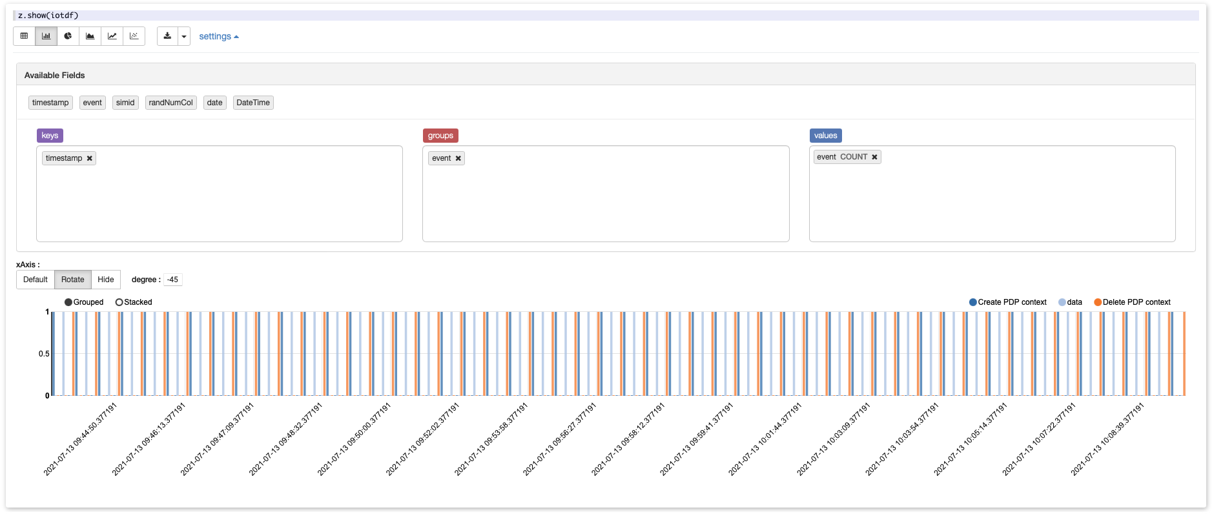Image resolution: width=1214 pixels, height=514 pixels.
Task: Collapse the settings panel
Action: [218, 37]
